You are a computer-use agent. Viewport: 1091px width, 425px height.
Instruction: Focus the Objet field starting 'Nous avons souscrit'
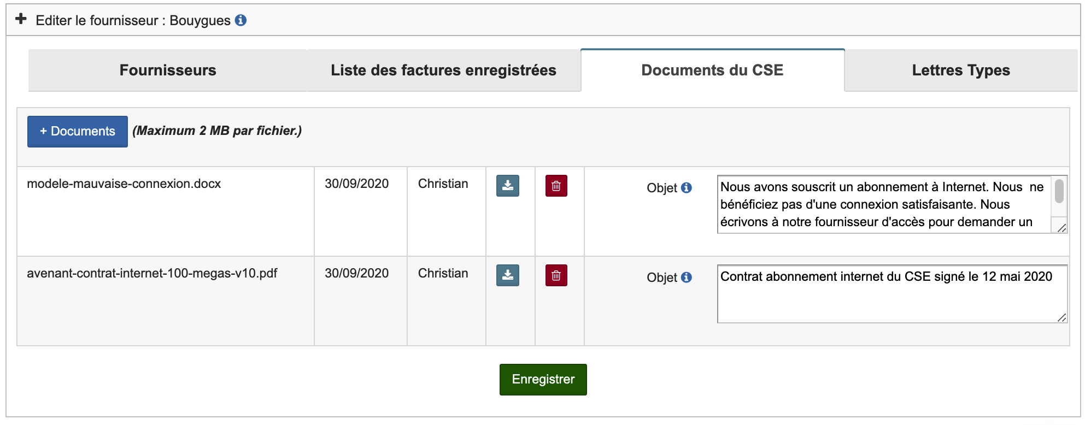click(x=883, y=204)
